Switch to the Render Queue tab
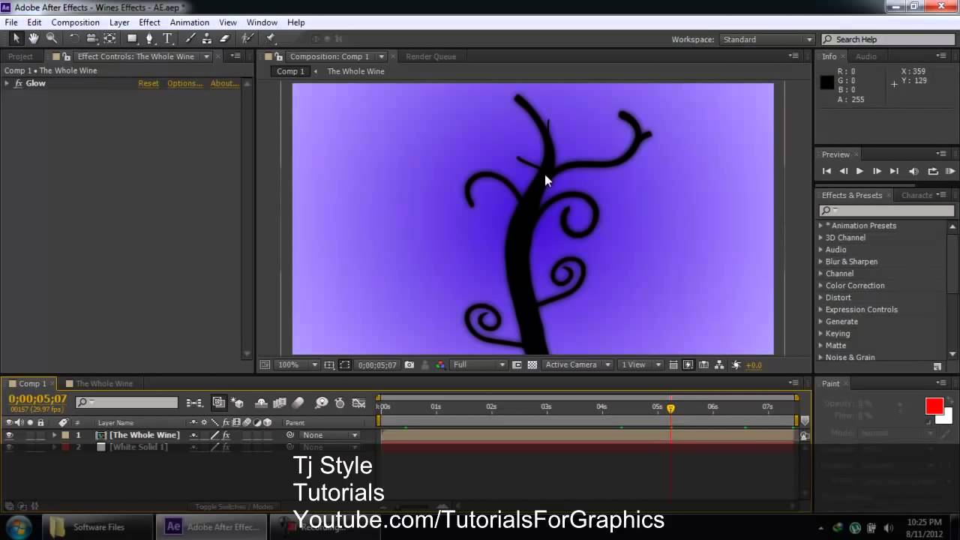 click(x=430, y=56)
